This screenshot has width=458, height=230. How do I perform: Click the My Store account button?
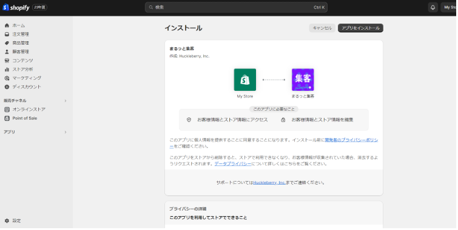[x=450, y=7]
